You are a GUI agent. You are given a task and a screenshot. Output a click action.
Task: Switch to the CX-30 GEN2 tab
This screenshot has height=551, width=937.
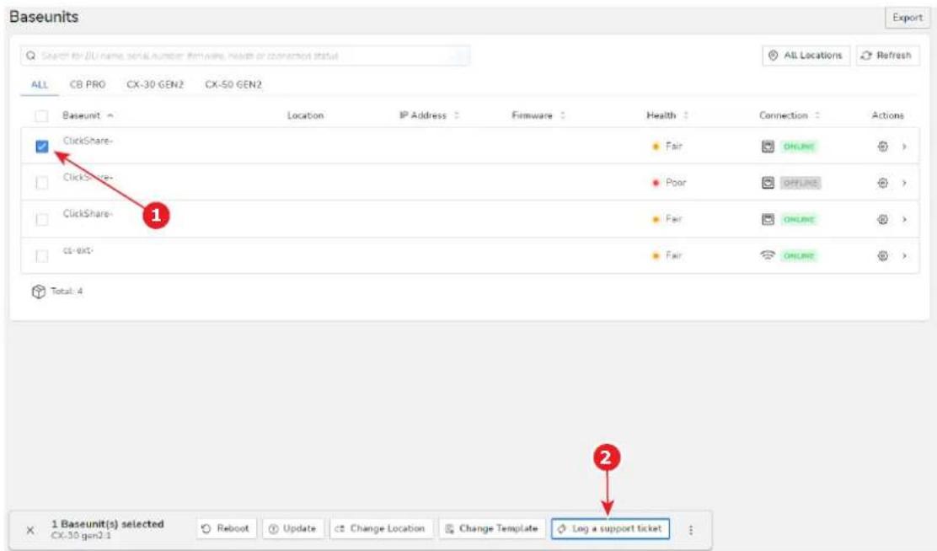155,84
